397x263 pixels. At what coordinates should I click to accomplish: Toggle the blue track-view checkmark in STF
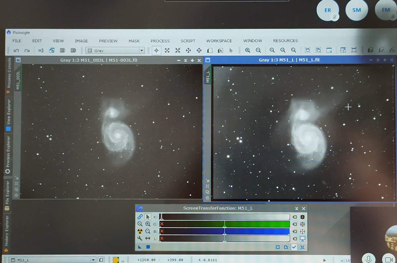pyautogui.click(x=294, y=247)
